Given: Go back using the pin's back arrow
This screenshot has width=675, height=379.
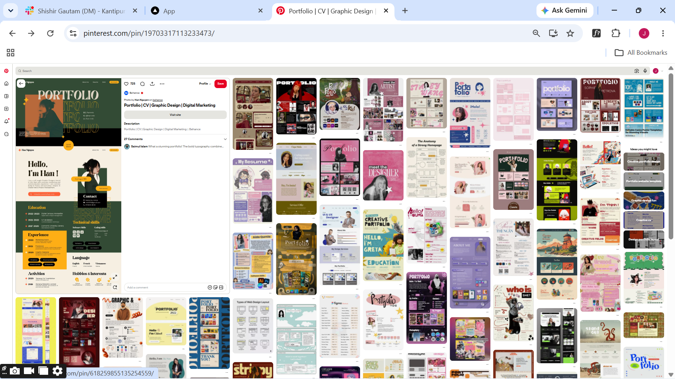Looking at the screenshot, I should [21, 84].
